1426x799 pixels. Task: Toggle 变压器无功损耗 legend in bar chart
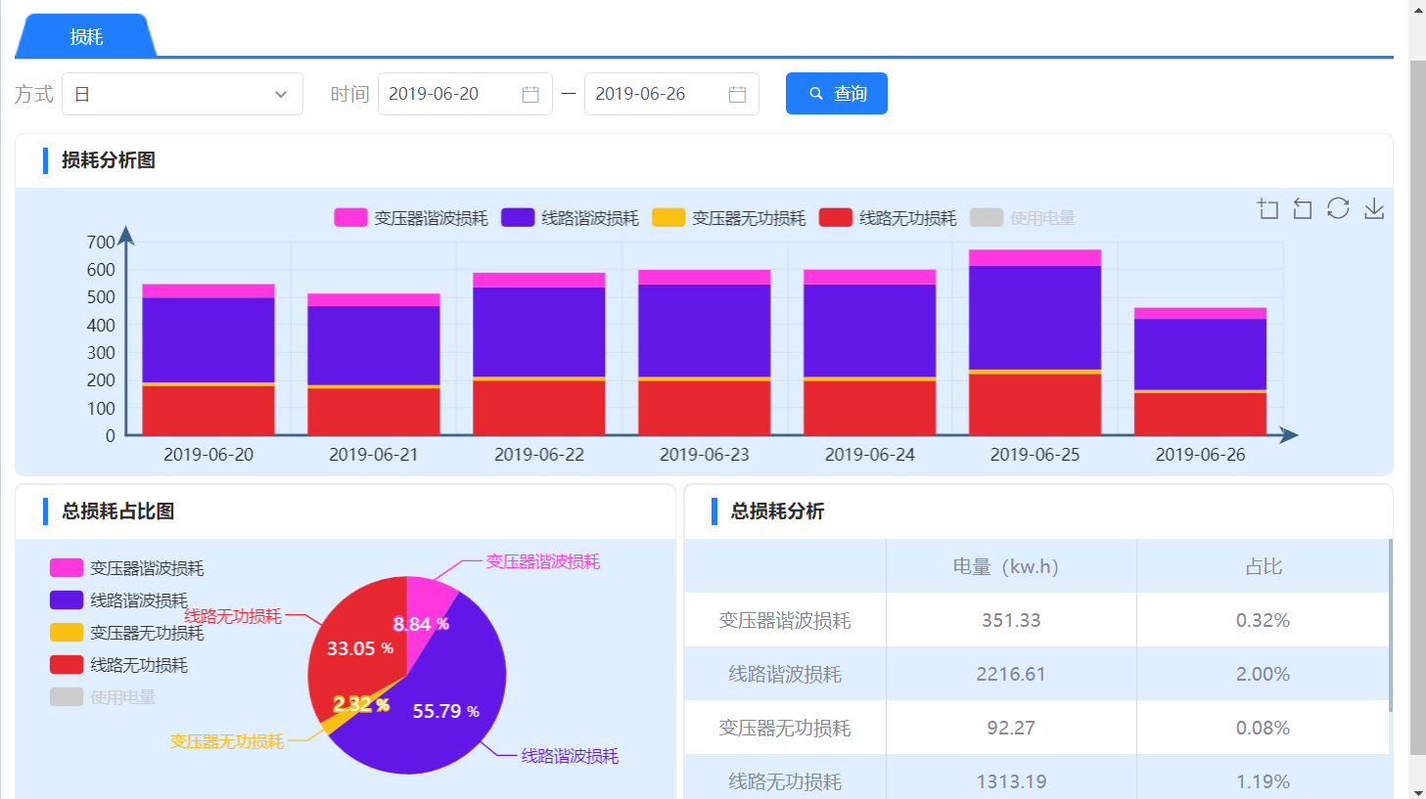tap(729, 217)
